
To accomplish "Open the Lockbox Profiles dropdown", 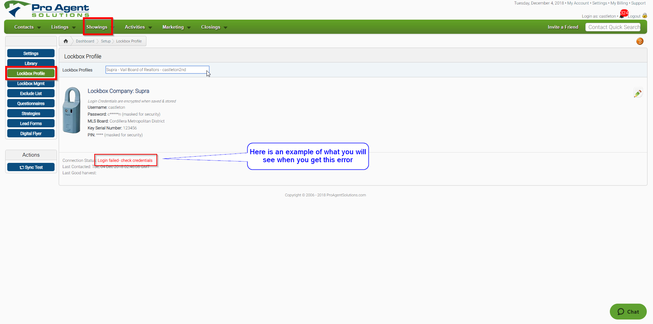I will click(157, 70).
